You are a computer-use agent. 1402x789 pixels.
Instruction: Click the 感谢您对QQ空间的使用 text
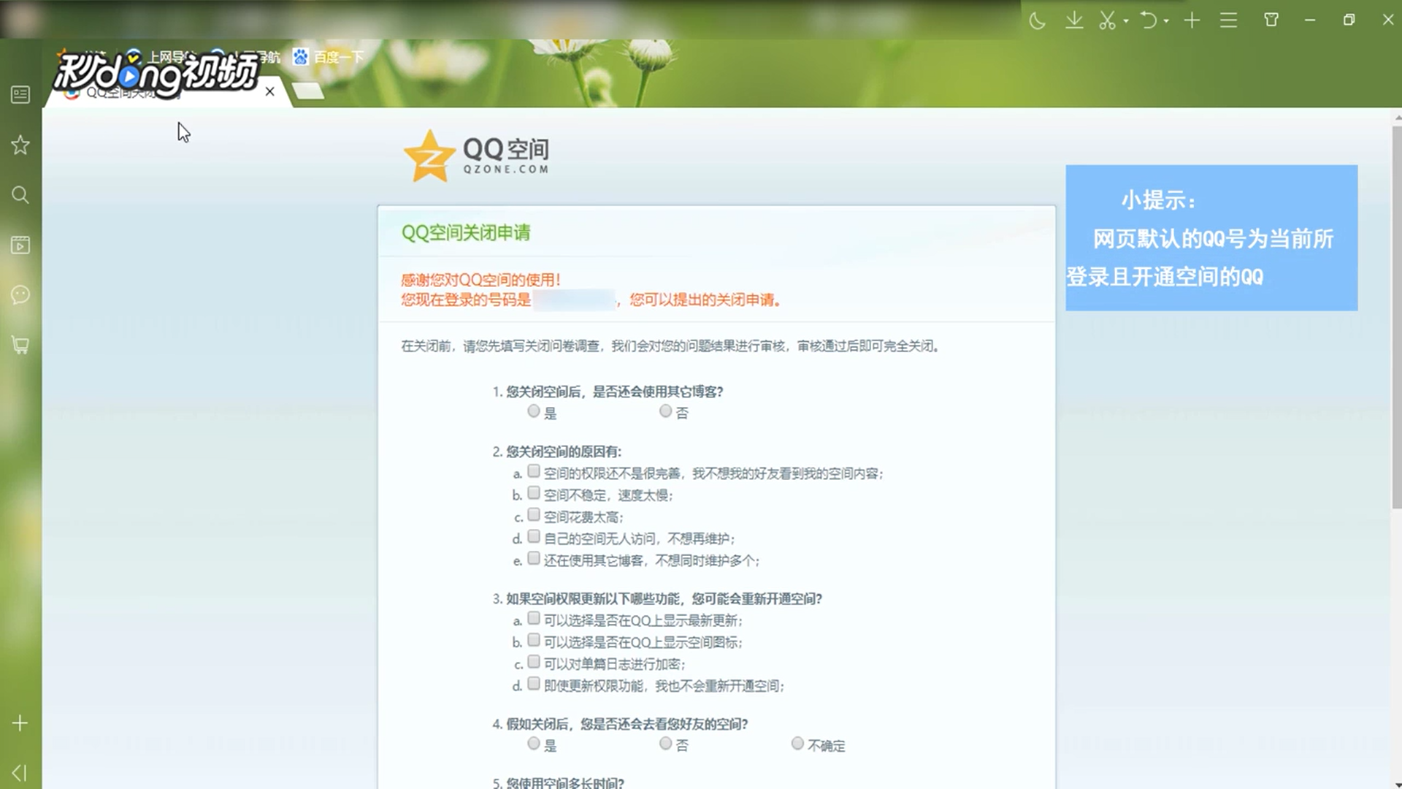coord(480,280)
